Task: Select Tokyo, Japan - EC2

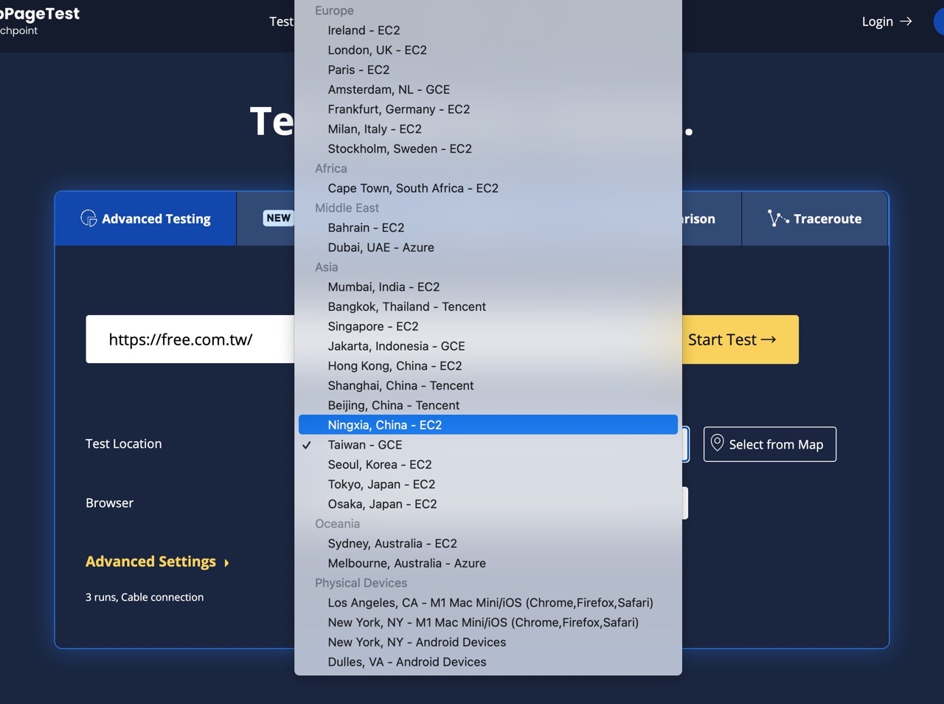Action: tap(488, 484)
